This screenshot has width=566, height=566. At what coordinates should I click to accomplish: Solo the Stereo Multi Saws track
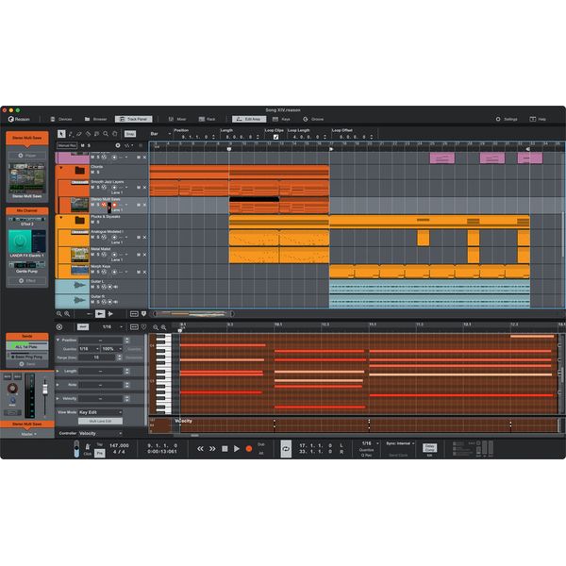point(98,205)
